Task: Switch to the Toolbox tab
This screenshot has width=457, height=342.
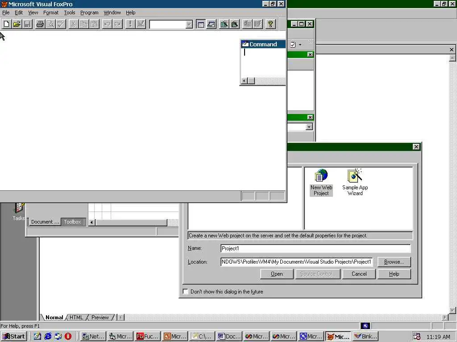Action: tap(73, 222)
